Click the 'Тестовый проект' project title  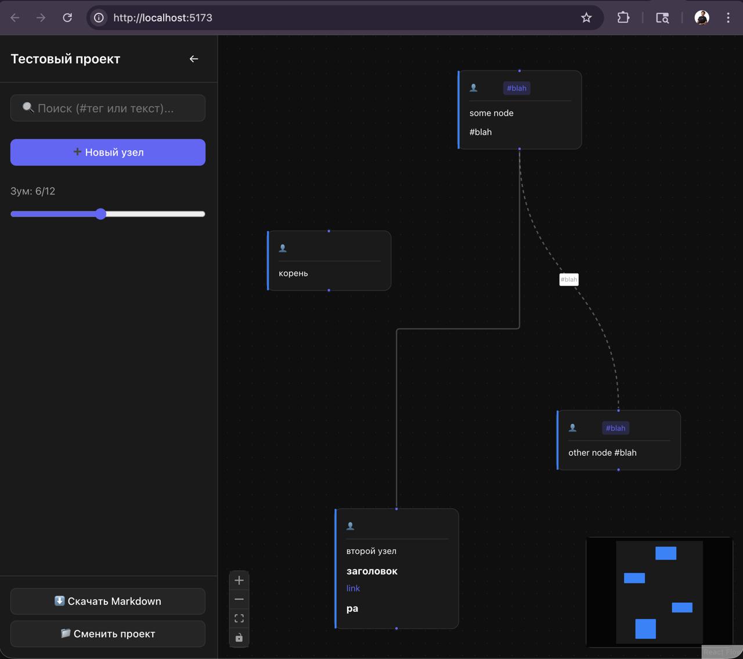[x=65, y=59]
